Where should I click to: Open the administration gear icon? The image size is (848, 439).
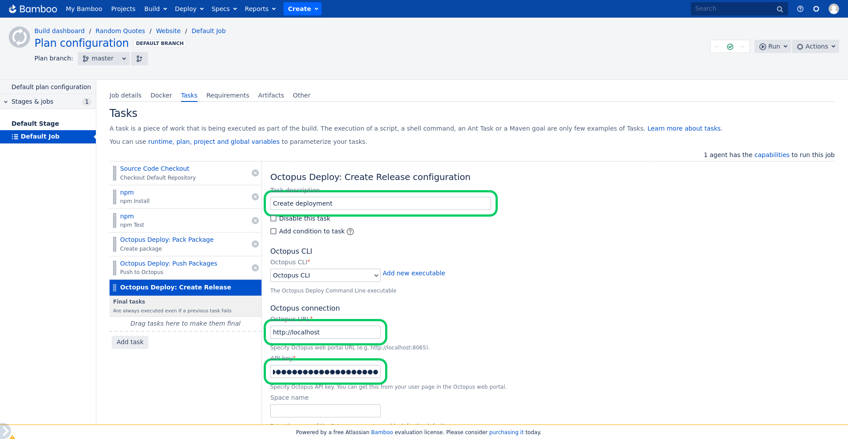(816, 9)
